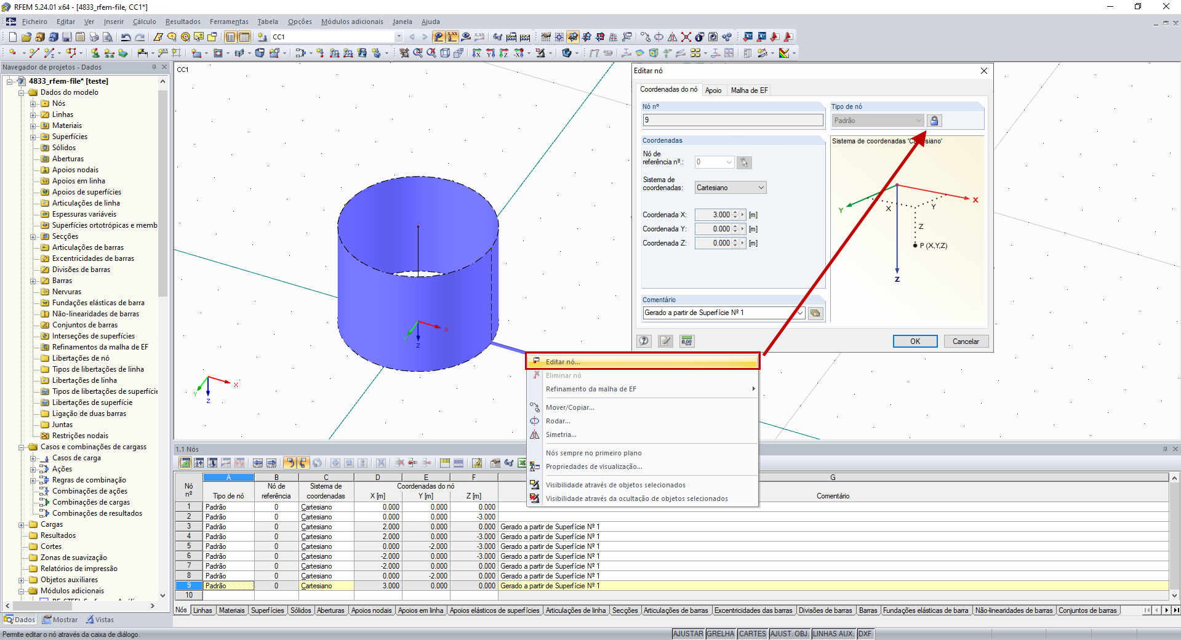Collapse the Dados do modelo tree node
The width and height of the screenshot is (1181, 640).
point(22,92)
